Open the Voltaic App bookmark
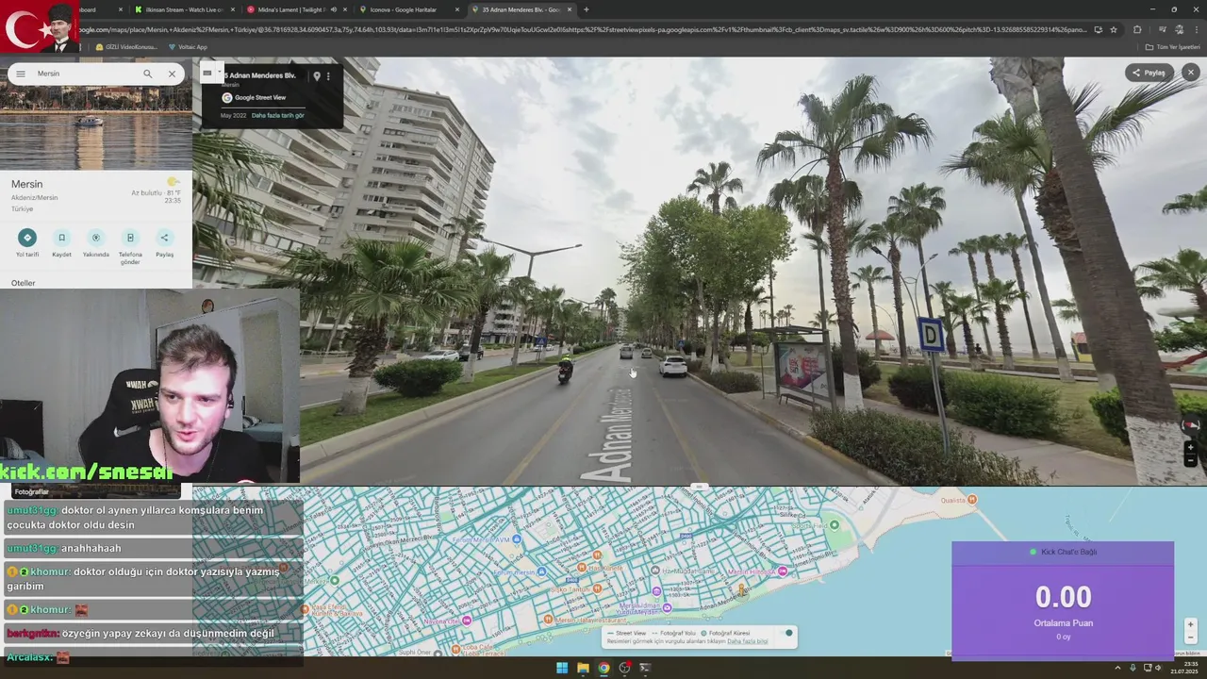The height and width of the screenshot is (679, 1207). click(x=188, y=46)
